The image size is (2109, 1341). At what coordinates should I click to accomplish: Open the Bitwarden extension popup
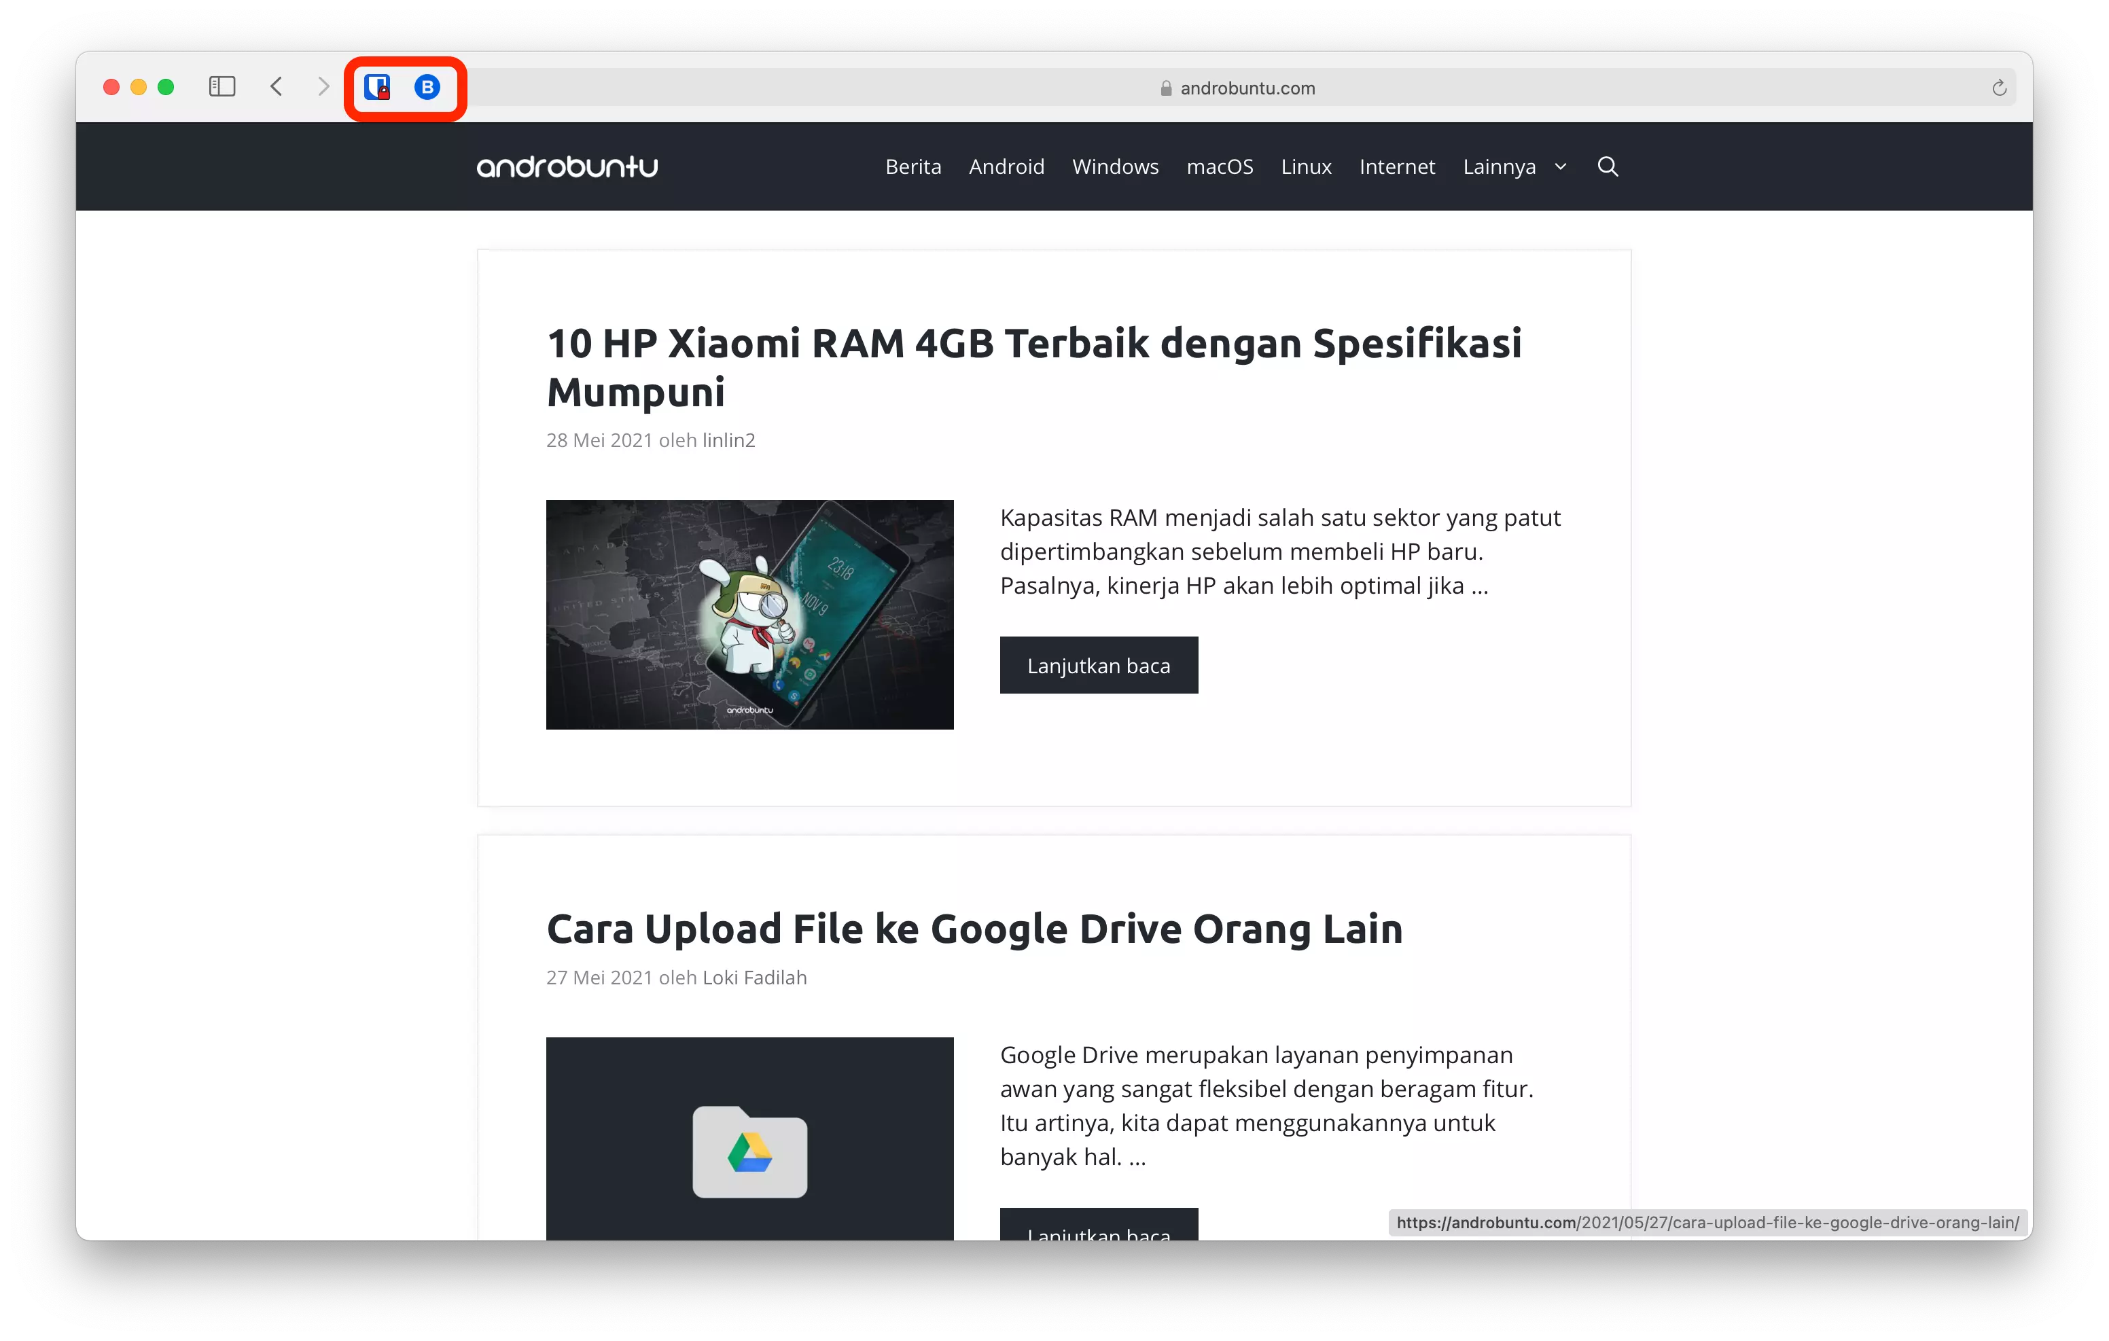click(x=427, y=87)
